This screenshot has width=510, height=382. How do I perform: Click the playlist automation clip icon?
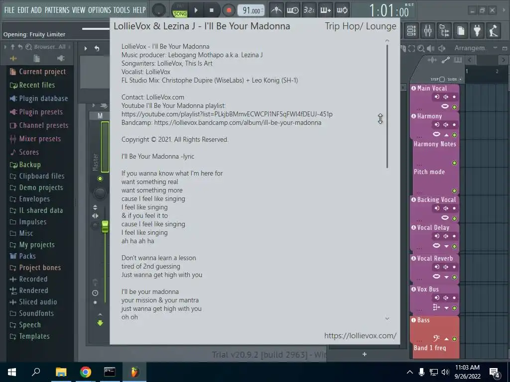pyautogui.click(x=445, y=60)
